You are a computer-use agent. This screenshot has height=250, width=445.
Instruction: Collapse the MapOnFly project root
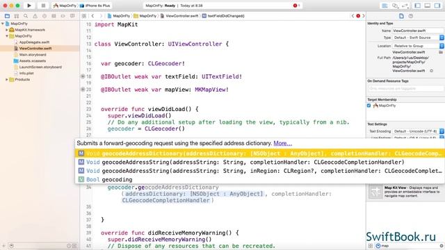click(3, 24)
